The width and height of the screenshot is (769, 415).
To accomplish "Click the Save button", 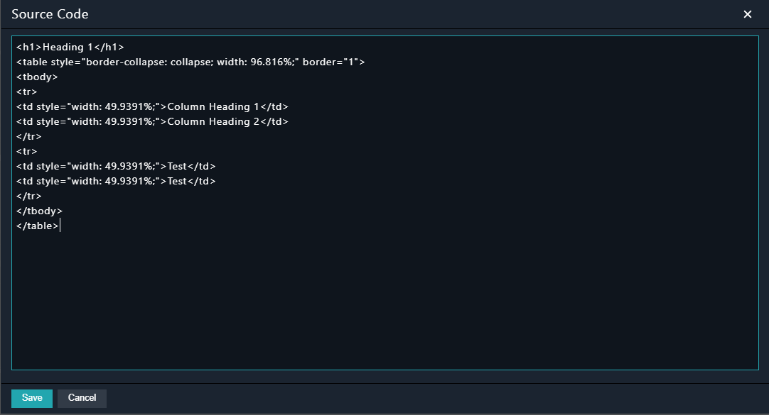I will 31,398.
